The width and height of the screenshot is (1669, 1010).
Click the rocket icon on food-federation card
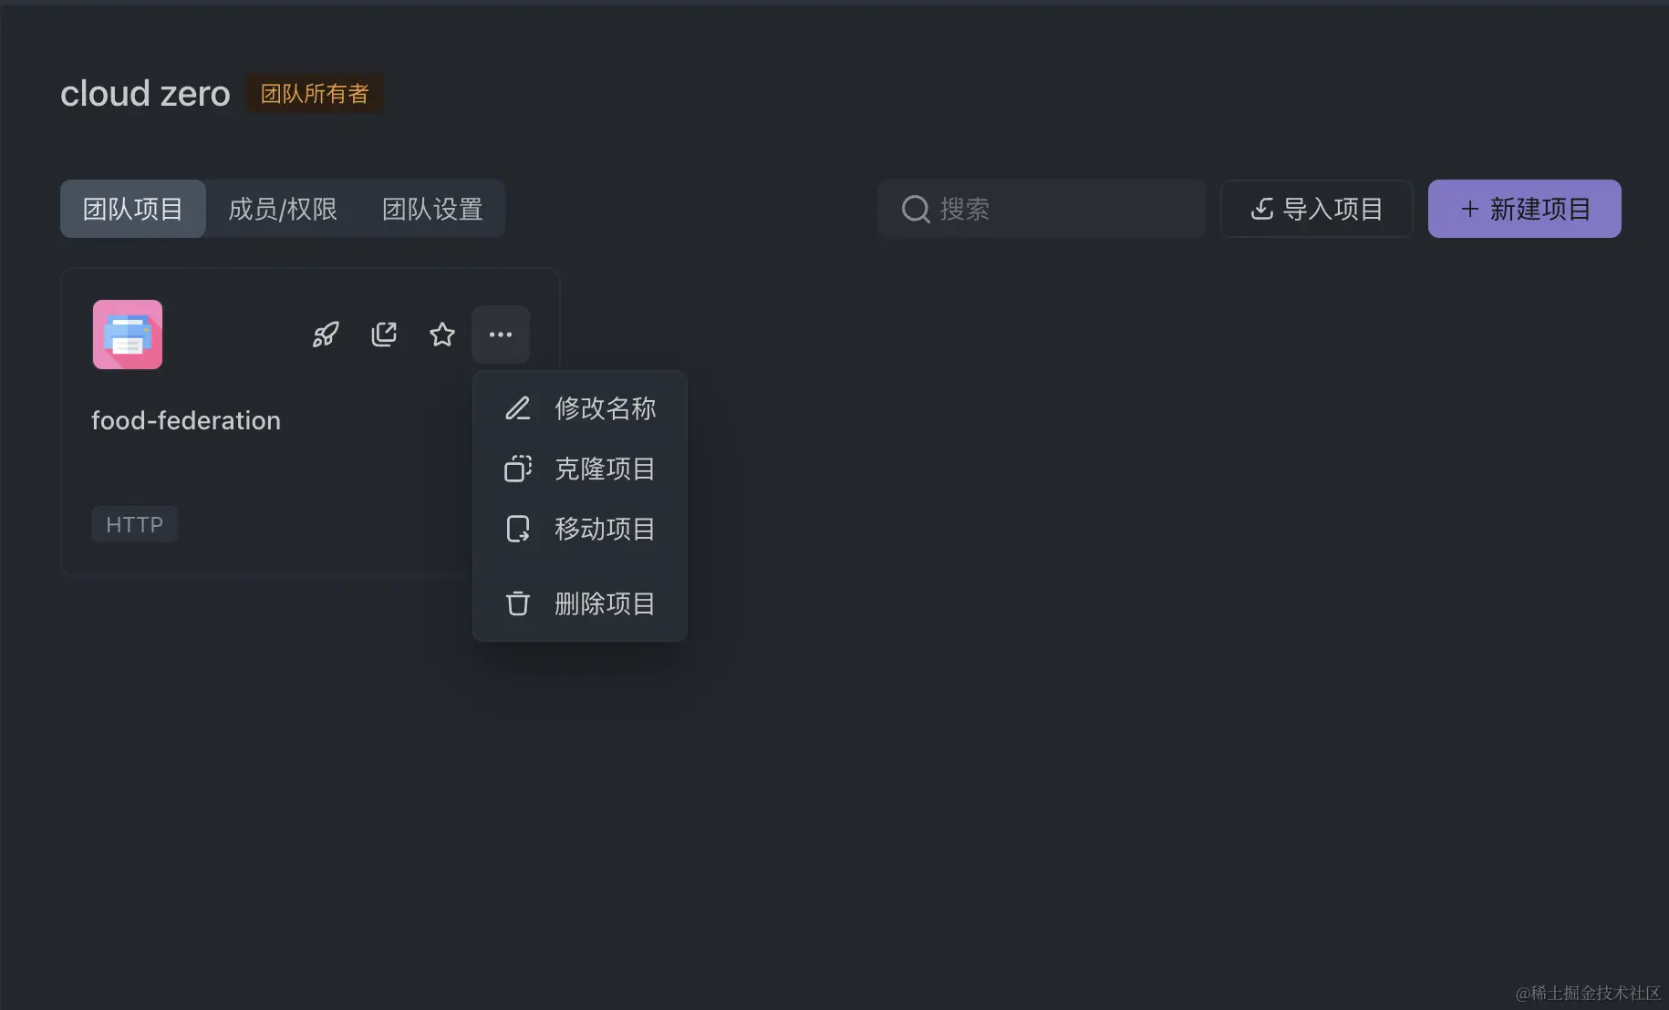tap(326, 335)
